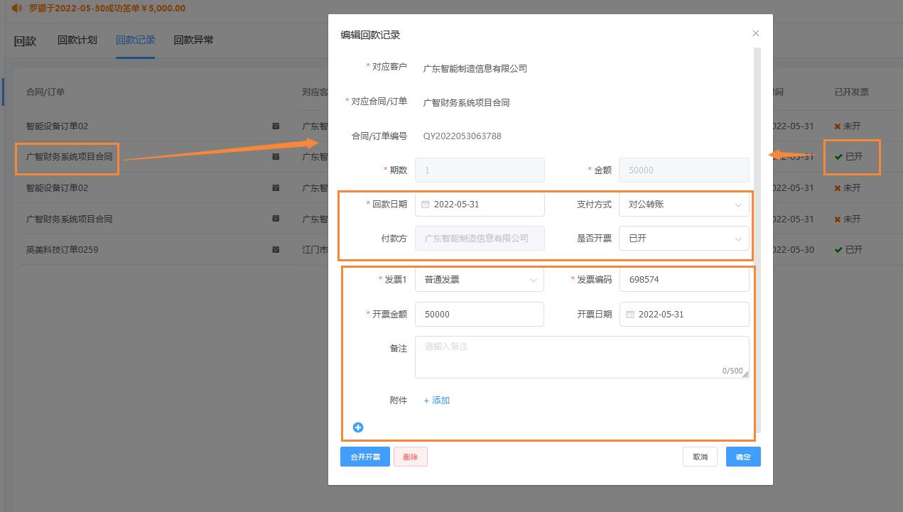Click the 备注 textarea
The width and height of the screenshot is (903, 512).
point(582,357)
